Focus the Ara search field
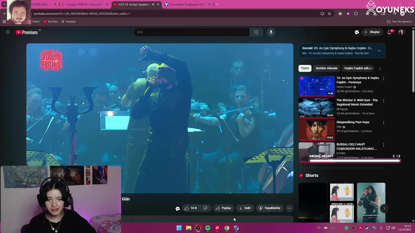This screenshot has height=233, width=415. pyautogui.click(x=192, y=32)
